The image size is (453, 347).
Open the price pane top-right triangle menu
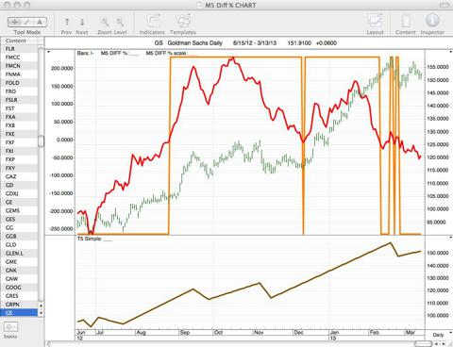pyautogui.click(x=451, y=52)
